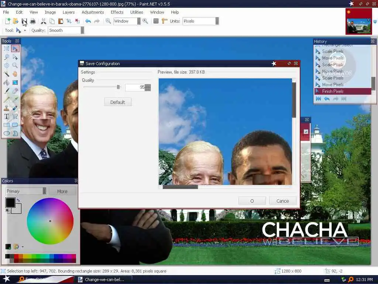The image size is (378, 284).
Task: Select the Magic Wand tool
Action: point(7,74)
